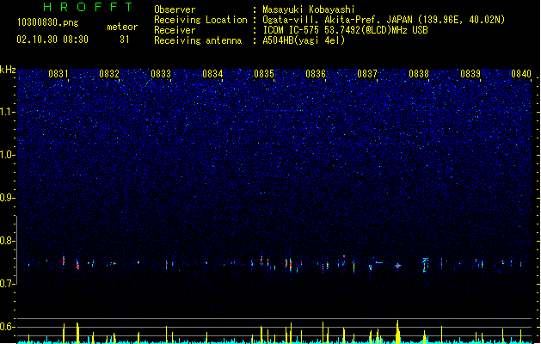Click the 0835 time marker

[x=264, y=74]
